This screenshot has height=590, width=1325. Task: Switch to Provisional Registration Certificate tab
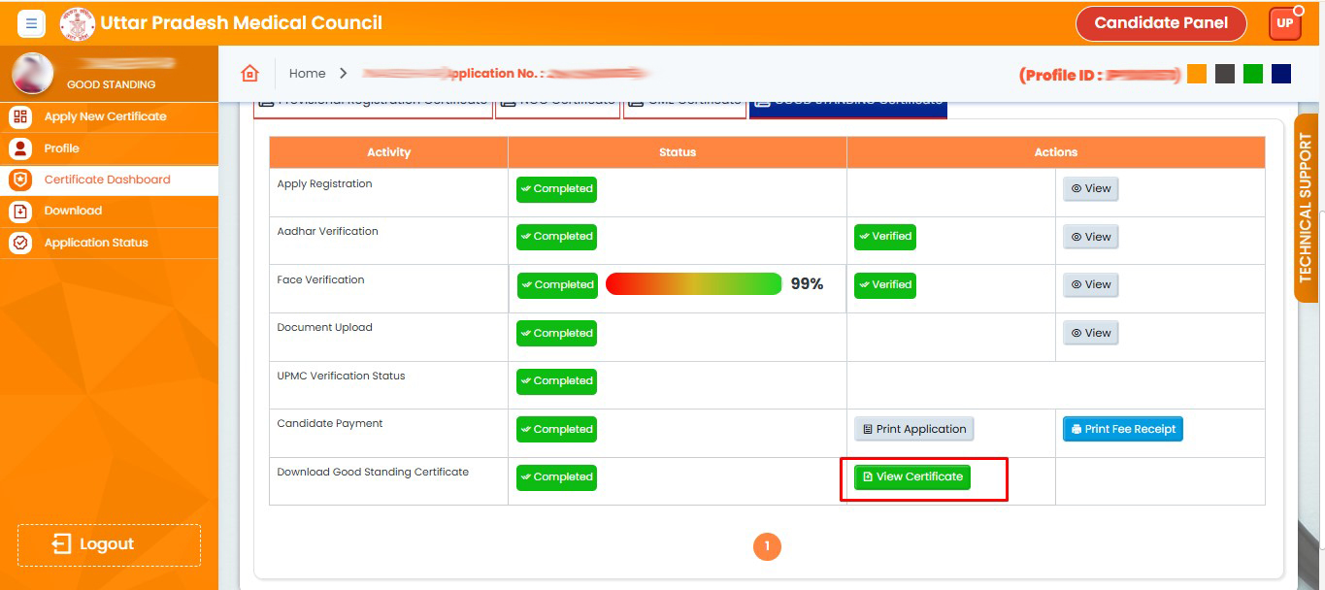(x=374, y=104)
